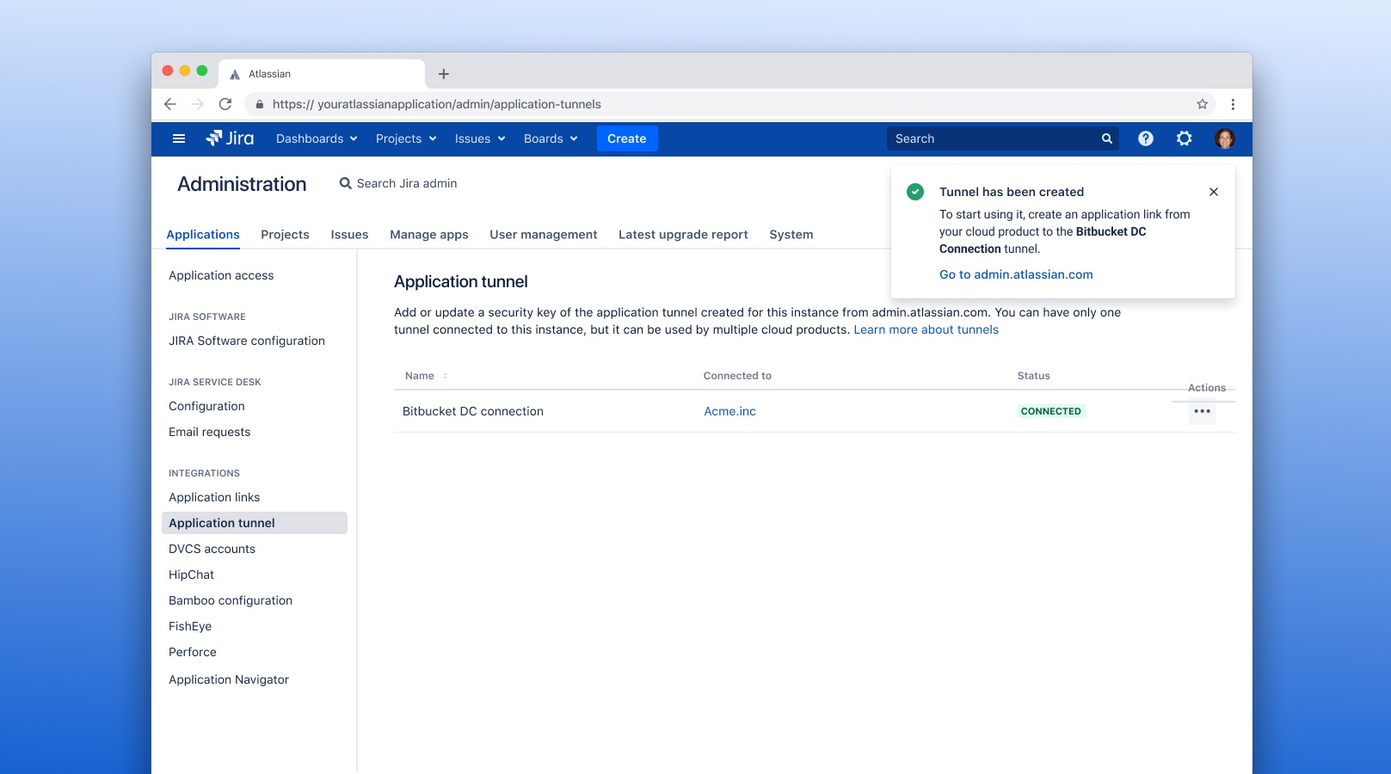Click Search Jira admin magnifier icon
Viewport: 1391px width, 774px height.
coord(346,183)
